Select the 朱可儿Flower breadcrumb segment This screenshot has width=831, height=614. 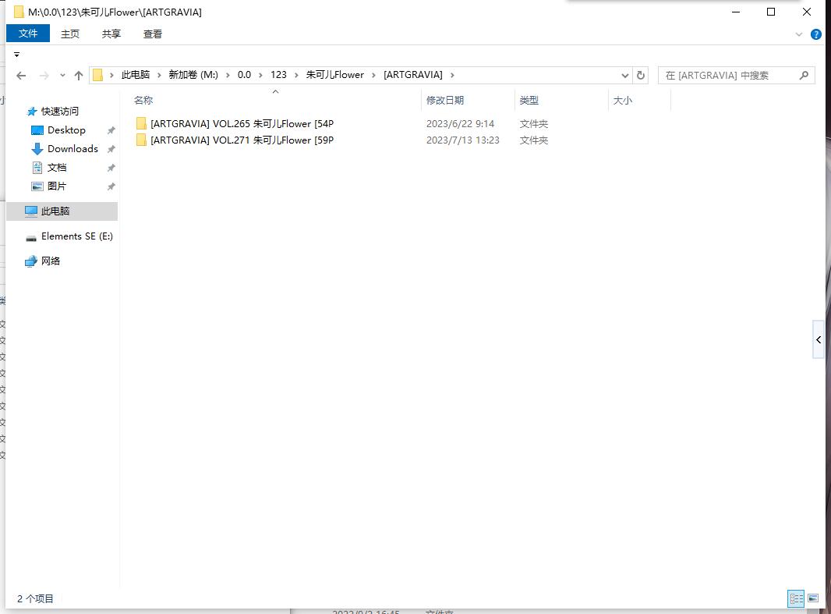pyautogui.click(x=335, y=75)
